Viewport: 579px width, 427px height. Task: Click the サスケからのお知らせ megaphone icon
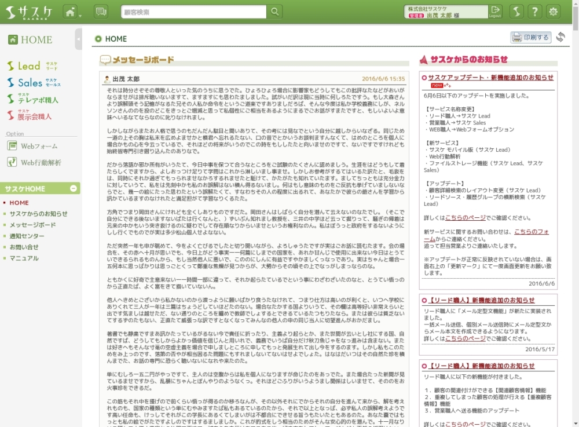coord(424,60)
